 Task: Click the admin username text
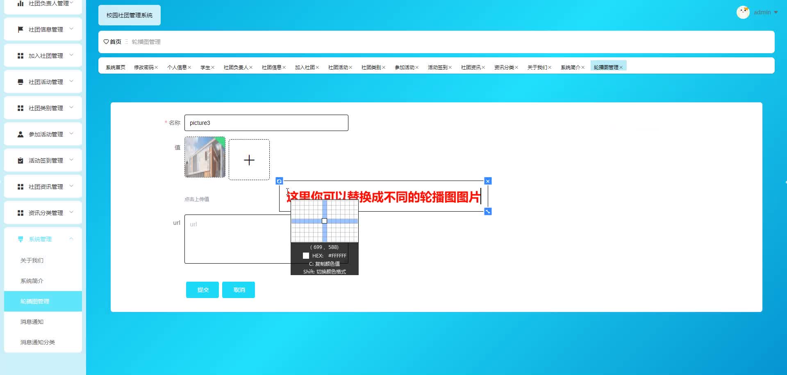(762, 12)
